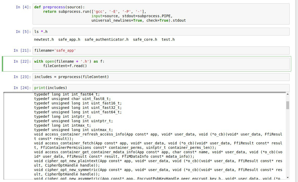The image size is (298, 182).
Task: Click the output scrollbar up arrow
Action: click(288, 94)
